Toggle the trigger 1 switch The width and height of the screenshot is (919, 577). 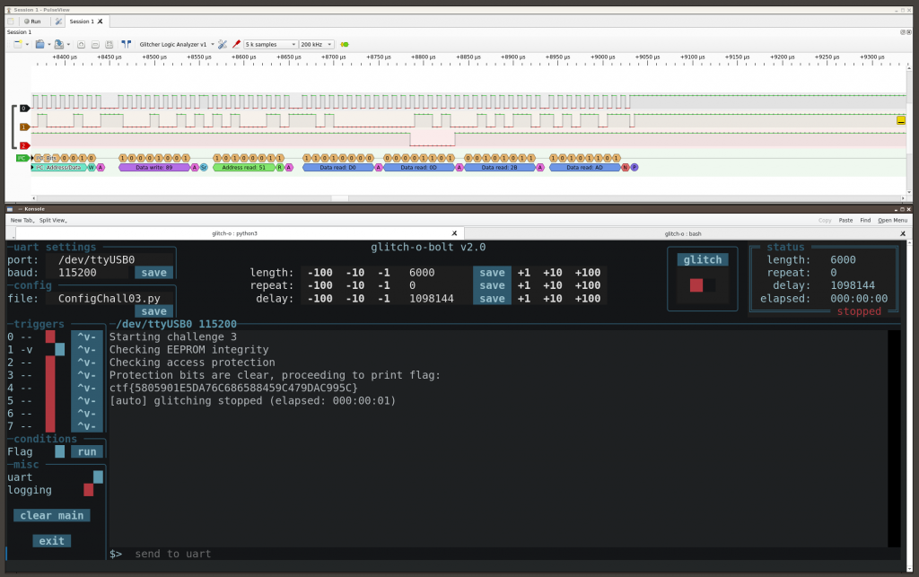tap(55, 349)
